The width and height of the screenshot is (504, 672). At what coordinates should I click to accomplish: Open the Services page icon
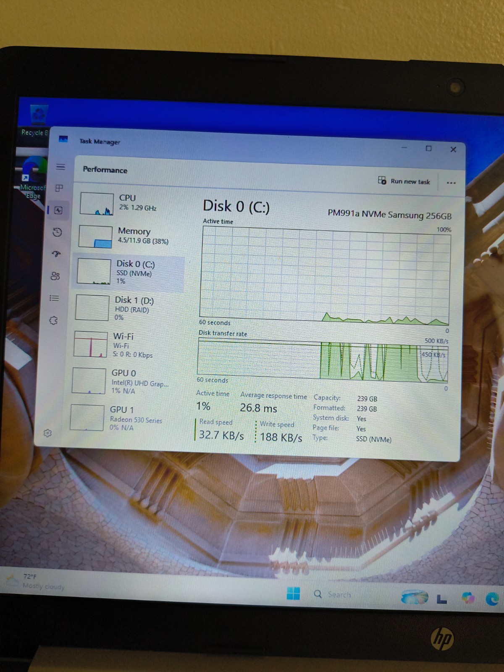pos(53,320)
